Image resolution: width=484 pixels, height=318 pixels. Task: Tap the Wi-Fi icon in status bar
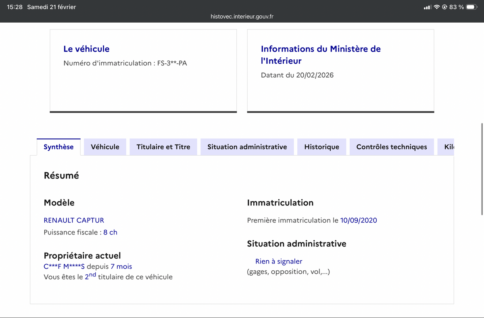click(x=437, y=7)
